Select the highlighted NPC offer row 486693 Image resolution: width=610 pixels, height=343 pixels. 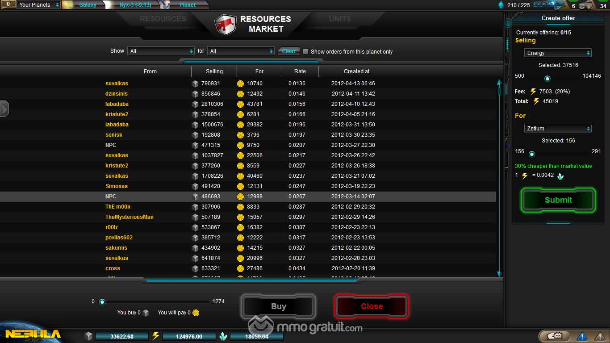click(248, 197)
